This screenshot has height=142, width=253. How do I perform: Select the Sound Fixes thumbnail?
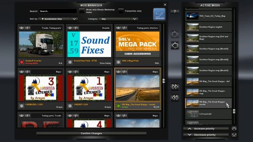click(89, 44)
